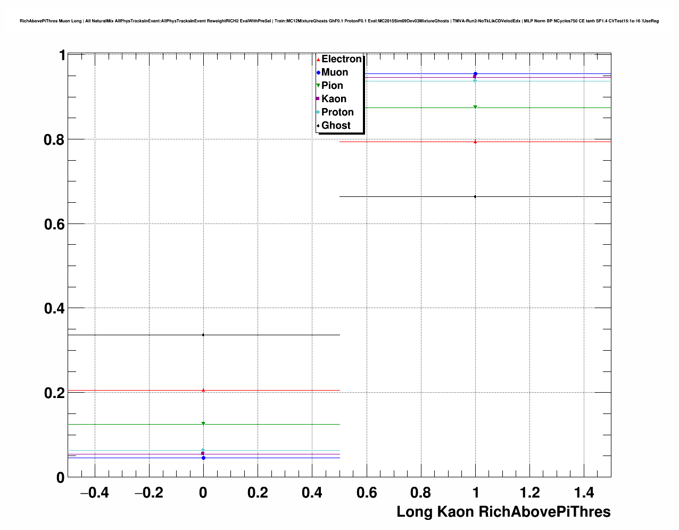This screenshot has width=679, height=530.
Task: Click the purple Kaon square legend marker
Action: (x=318, y=99)
